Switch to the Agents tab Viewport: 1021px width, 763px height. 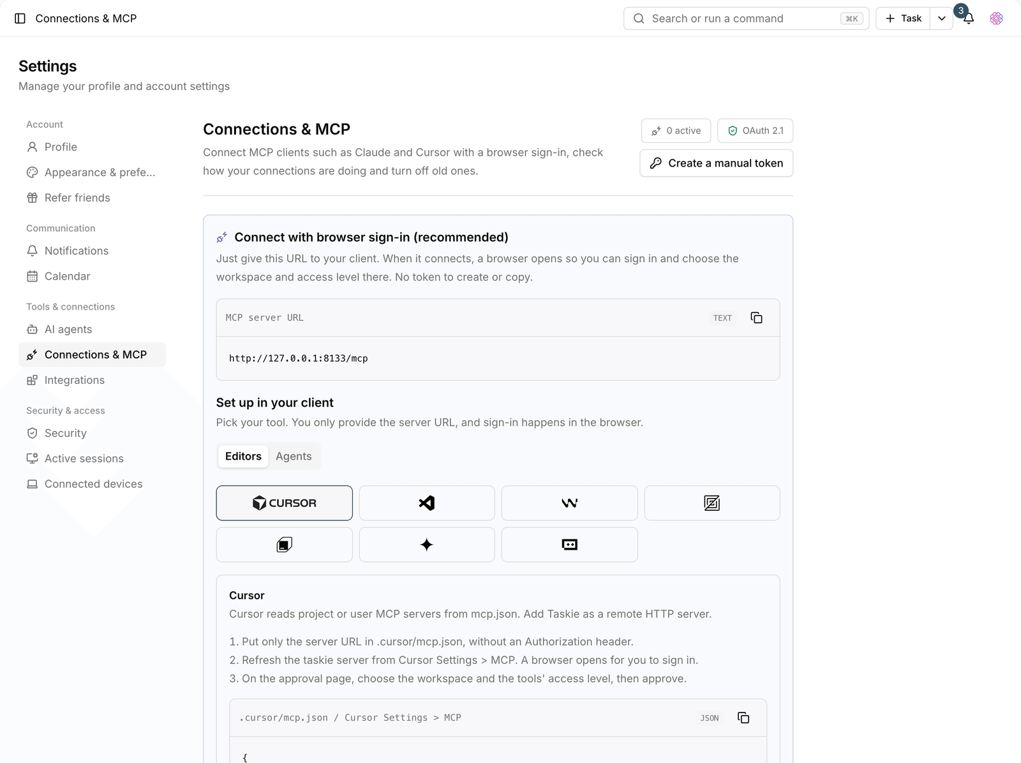pos(294,457)
